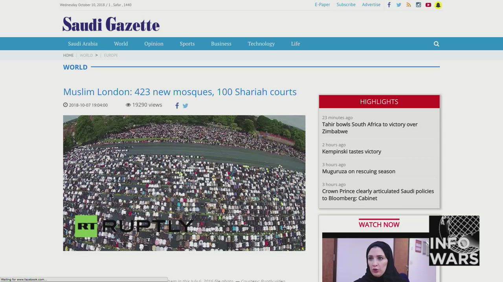Image resolution: width=503 pixels, height=282 pixels.
Task: Click the YouTube icon in header
Action: tap(428, 5)
